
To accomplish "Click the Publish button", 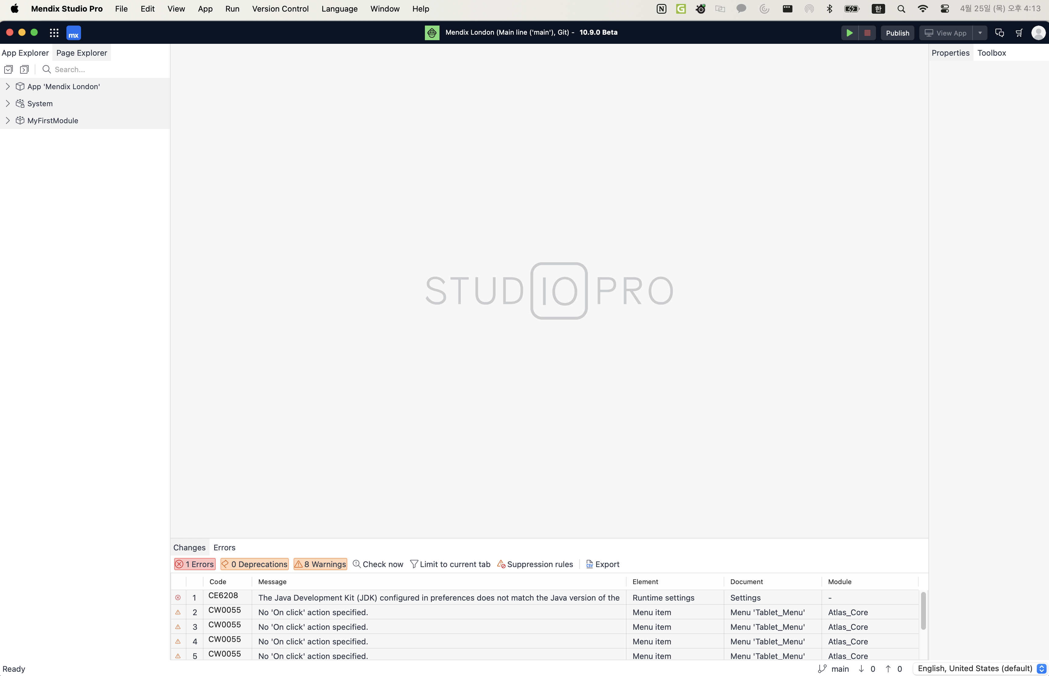I will (897, 33).
